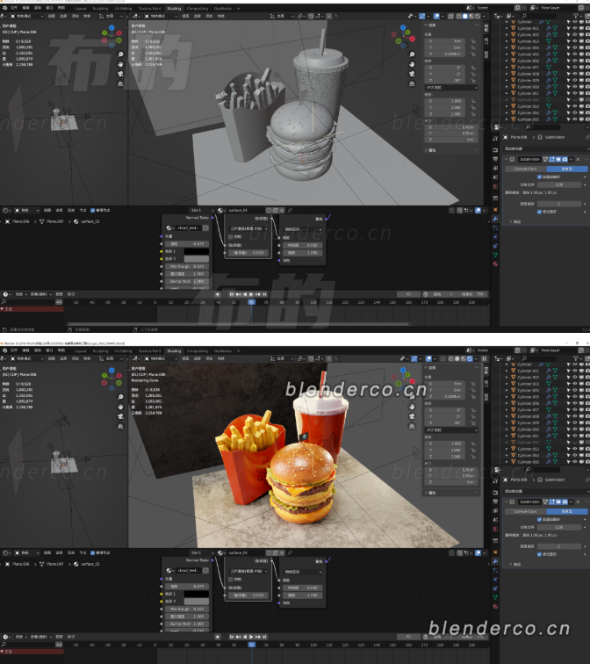Image resolution: width=590 pixels, height=664 pixels.
Task: Open Render properties tab in top window
Action: (x=495, y=150)
